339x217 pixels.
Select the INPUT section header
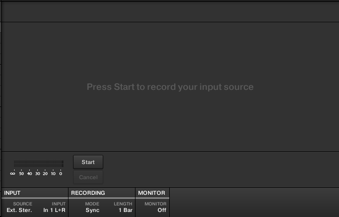[13, 193]
